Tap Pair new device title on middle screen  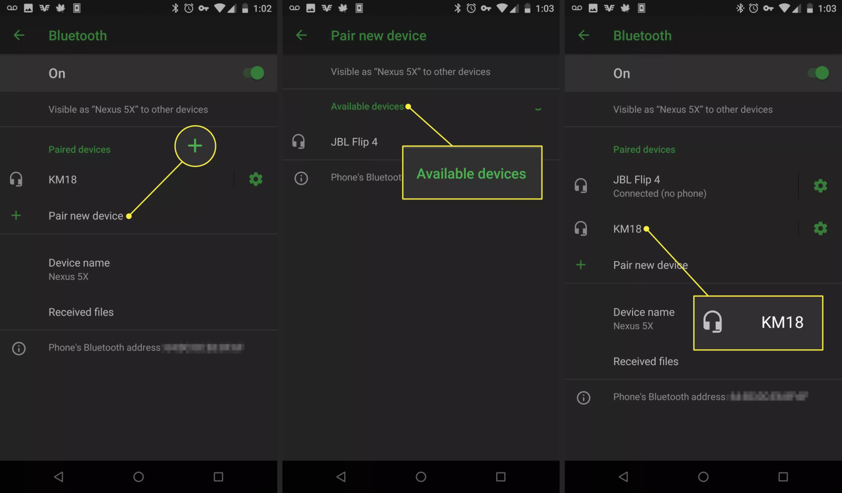coord(378,35)
